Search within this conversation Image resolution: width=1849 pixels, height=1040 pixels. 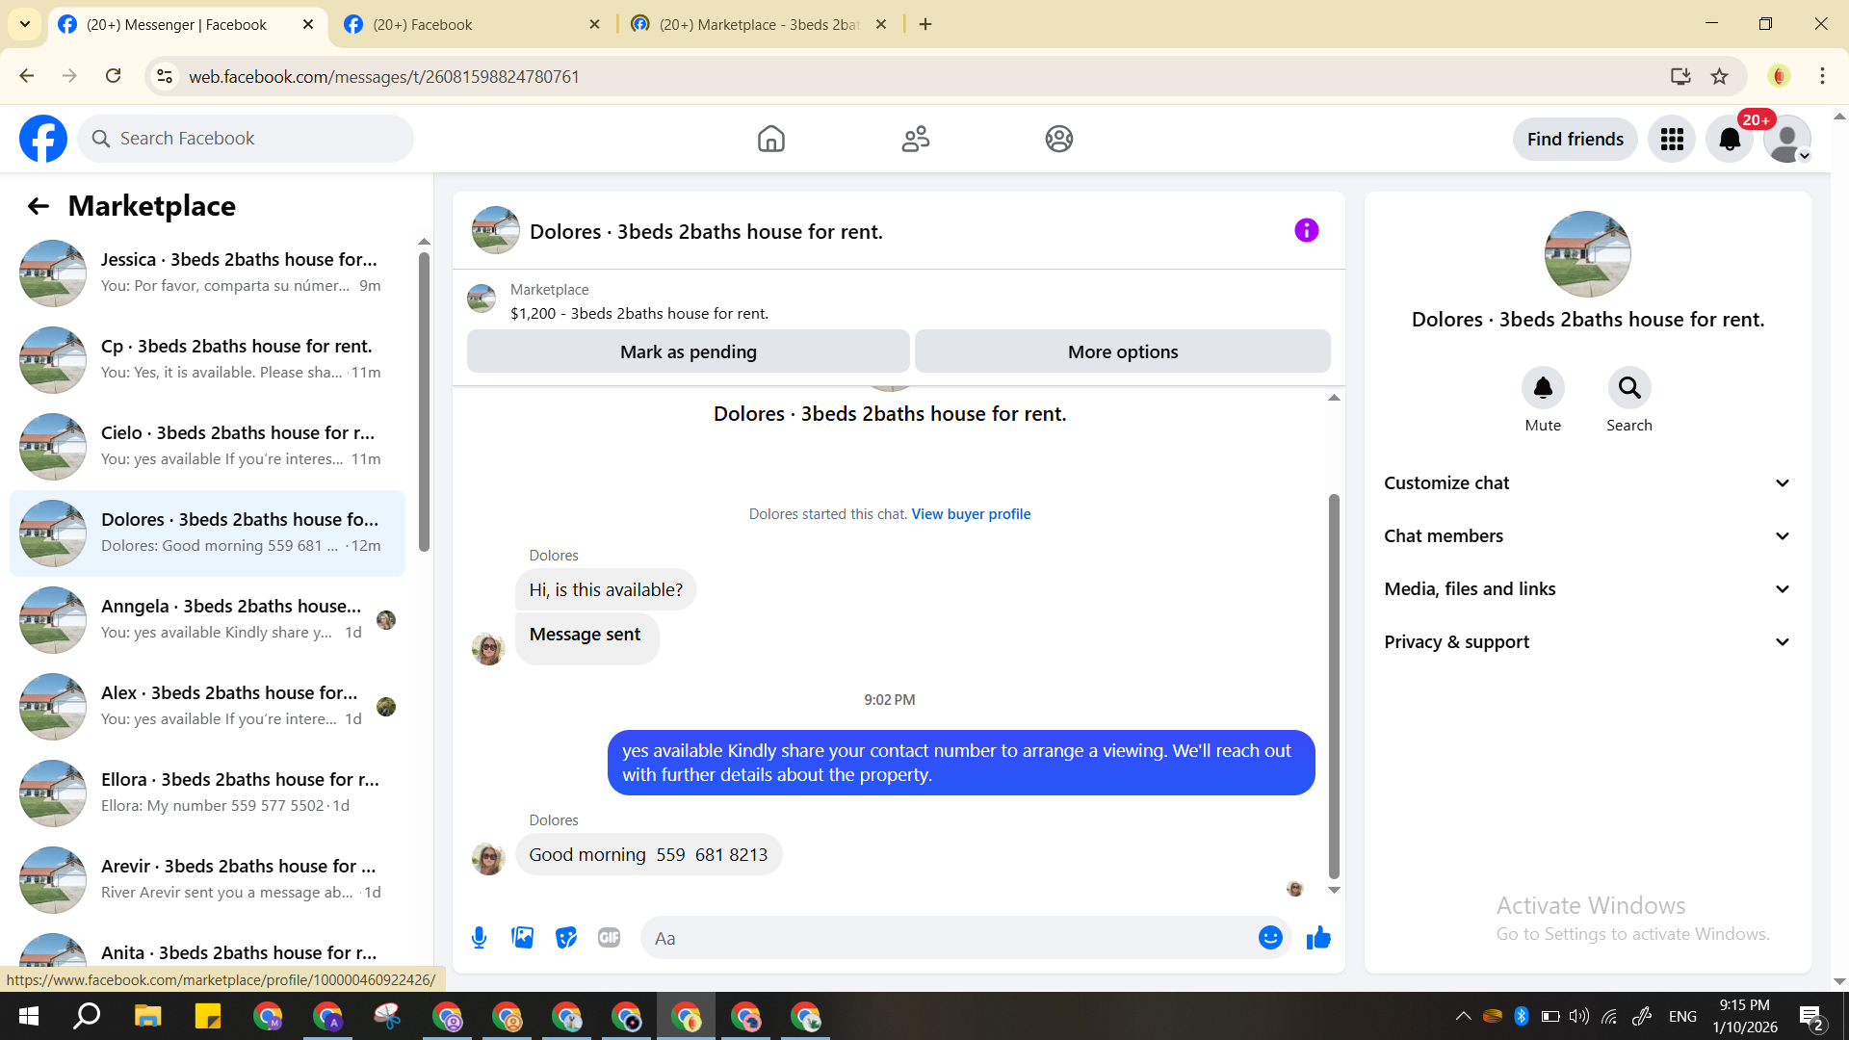point(1628,388)
